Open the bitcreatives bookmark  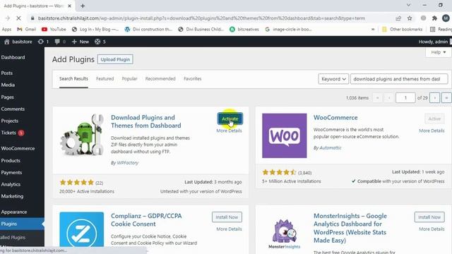244,30
